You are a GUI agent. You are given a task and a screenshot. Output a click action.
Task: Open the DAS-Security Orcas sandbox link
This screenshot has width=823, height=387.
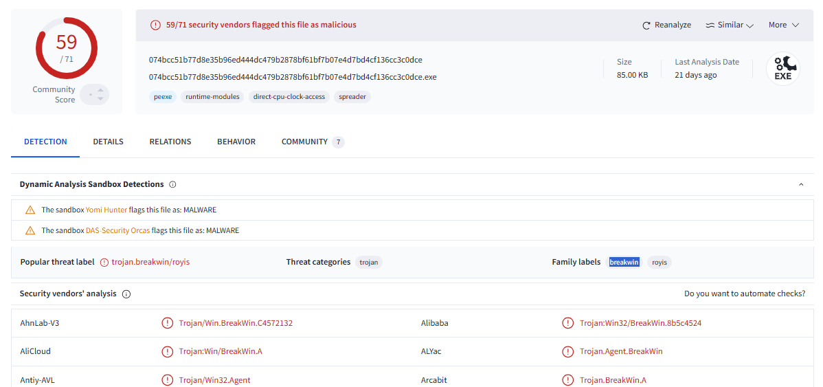[117, 230]
